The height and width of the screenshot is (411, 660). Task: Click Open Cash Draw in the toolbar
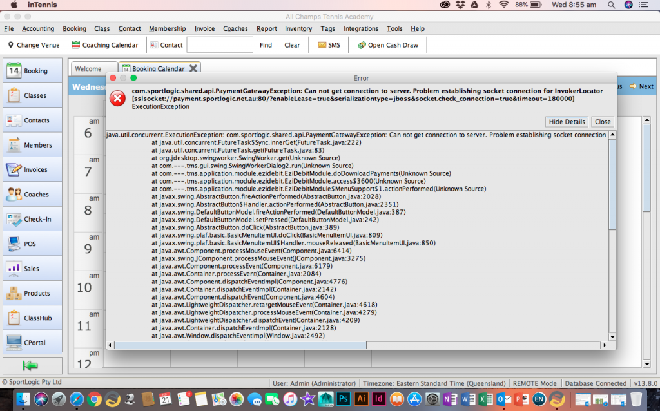(x=387, y=45)
